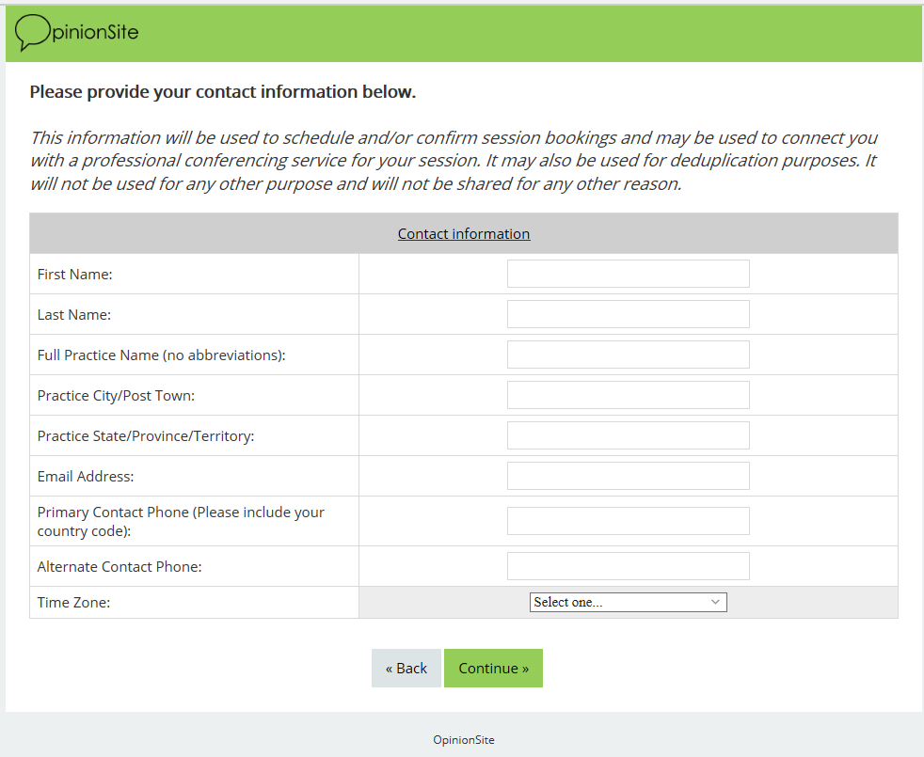Image resolution: width=924 pixels, height=757 pixels.
Task: Click the Alternate Contact Phone label
Action: [119, 567]
